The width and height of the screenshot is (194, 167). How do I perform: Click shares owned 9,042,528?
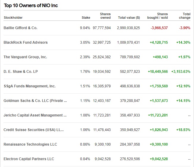click(x=103, y=159)
